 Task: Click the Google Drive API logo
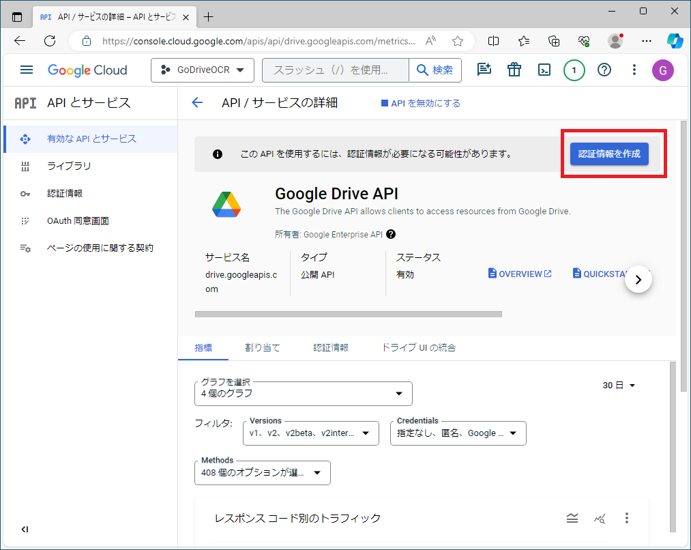click(226, 205)
